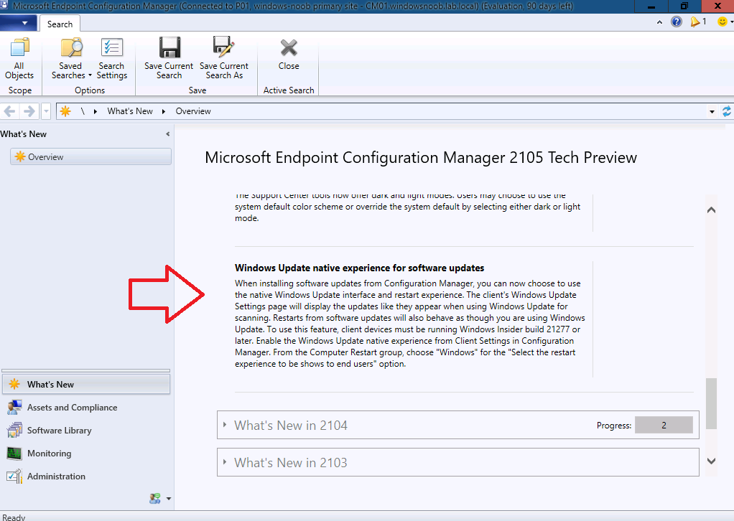Expand the root breadcrumb arrow

pyautogui.click(x=96, y=111)
